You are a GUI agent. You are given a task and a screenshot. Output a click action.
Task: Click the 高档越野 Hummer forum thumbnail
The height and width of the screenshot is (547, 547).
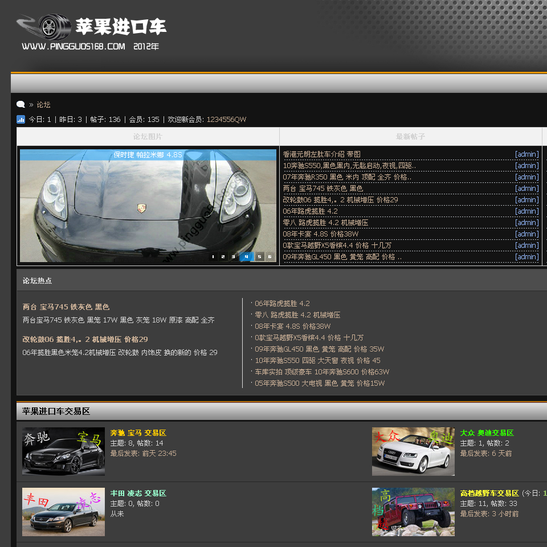(x=414, y=512)
